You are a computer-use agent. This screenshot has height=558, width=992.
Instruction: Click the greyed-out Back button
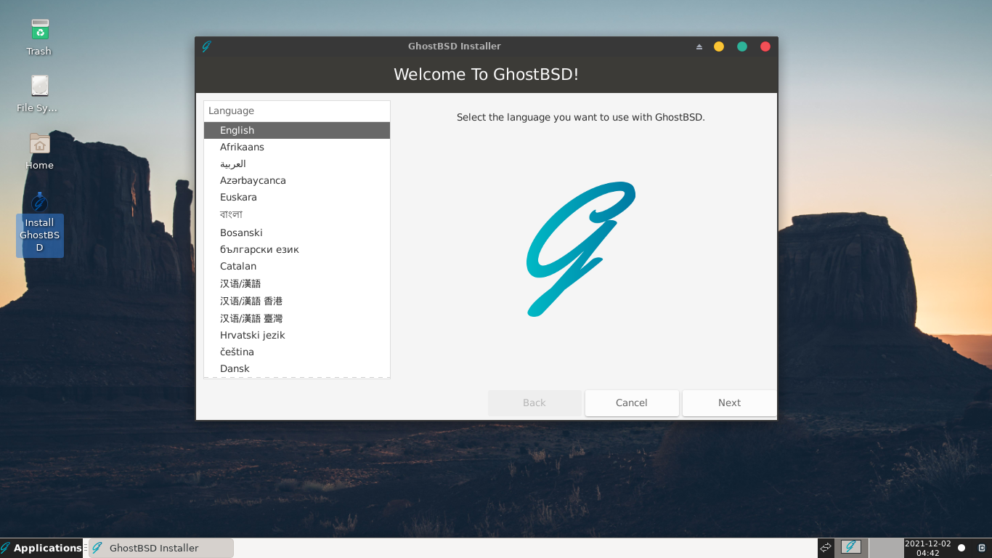tap(534, 403)
